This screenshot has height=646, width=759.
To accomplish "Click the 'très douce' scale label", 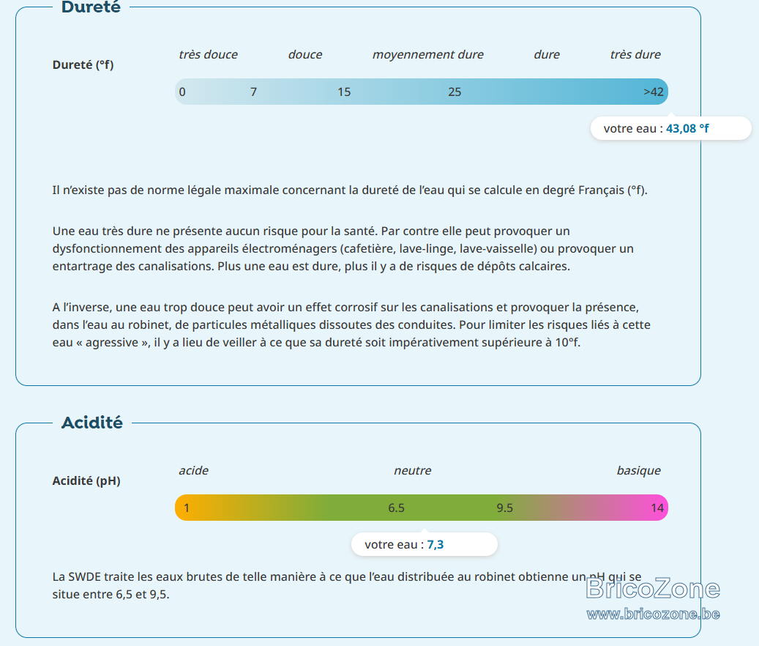I will (x=208, y=55).
